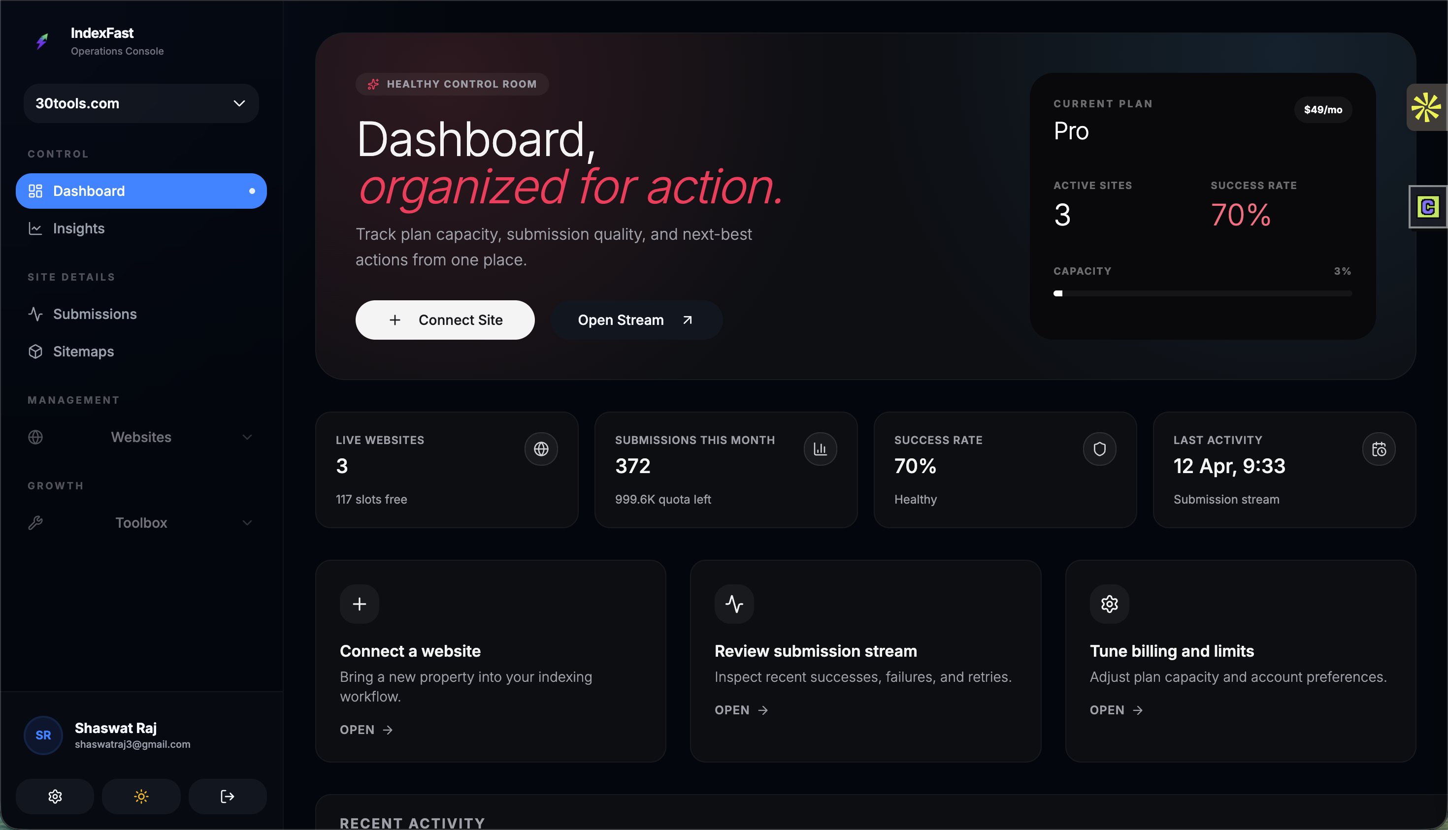Open Sitemaps in the sidebar
This screenshot has height=830, width=1448.
pos(83,351)
